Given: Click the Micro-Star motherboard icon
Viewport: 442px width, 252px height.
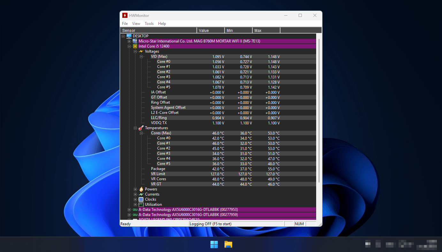Looking at the screenshot, I should [135, 41].
